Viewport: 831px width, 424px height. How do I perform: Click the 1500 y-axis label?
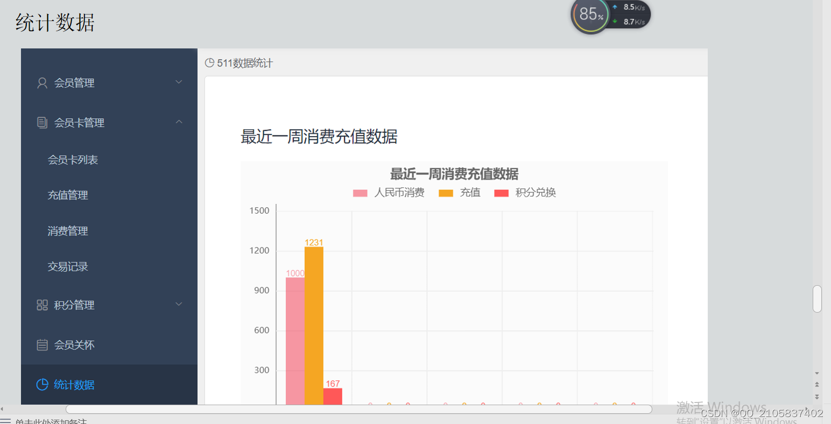[x=259, y=211]
